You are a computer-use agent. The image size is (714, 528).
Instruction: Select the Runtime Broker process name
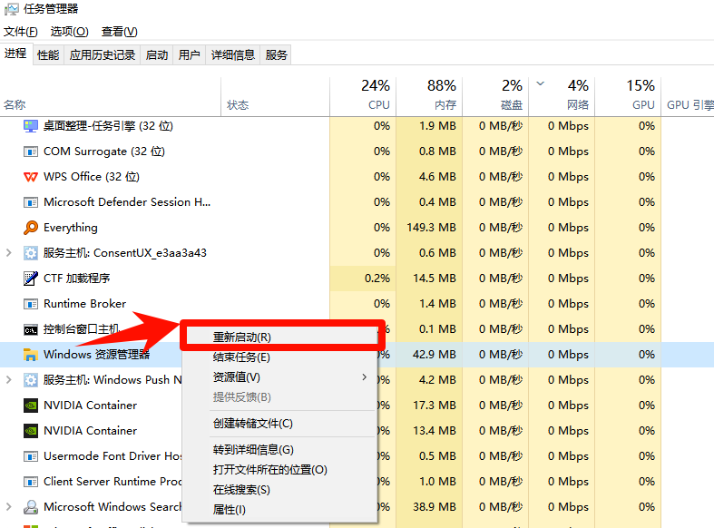(x=84, y=304)
